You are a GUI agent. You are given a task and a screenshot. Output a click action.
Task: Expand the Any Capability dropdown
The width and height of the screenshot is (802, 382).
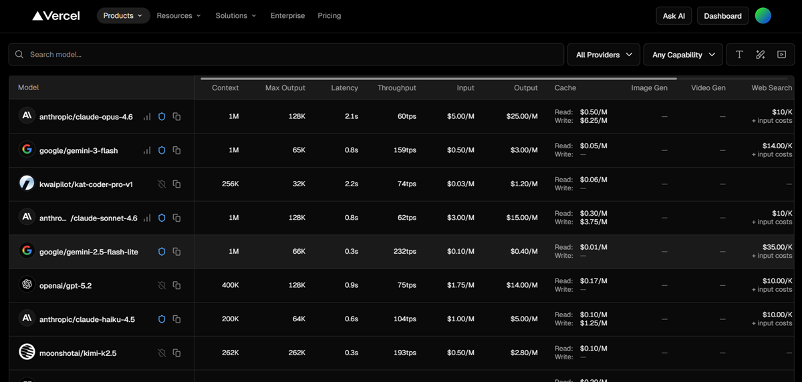click(683, 55)
